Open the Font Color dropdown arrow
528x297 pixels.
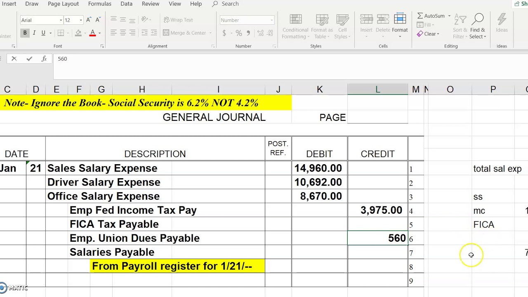99,33
